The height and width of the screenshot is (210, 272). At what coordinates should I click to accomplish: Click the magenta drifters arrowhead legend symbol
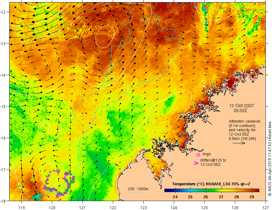pos(196,163)
